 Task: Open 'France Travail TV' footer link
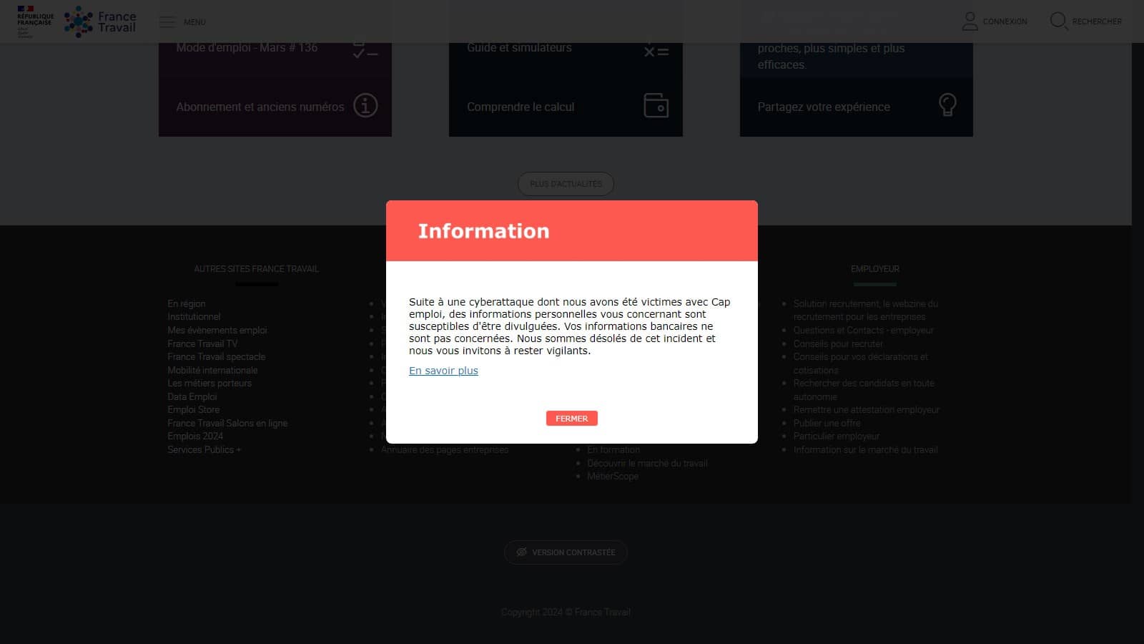point(202,343)
